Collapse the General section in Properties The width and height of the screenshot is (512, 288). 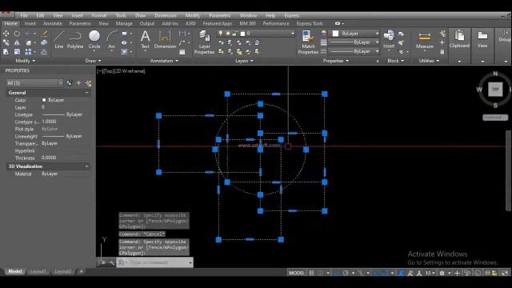86,93
